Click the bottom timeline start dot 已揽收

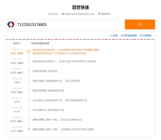(x=29, y=129)
